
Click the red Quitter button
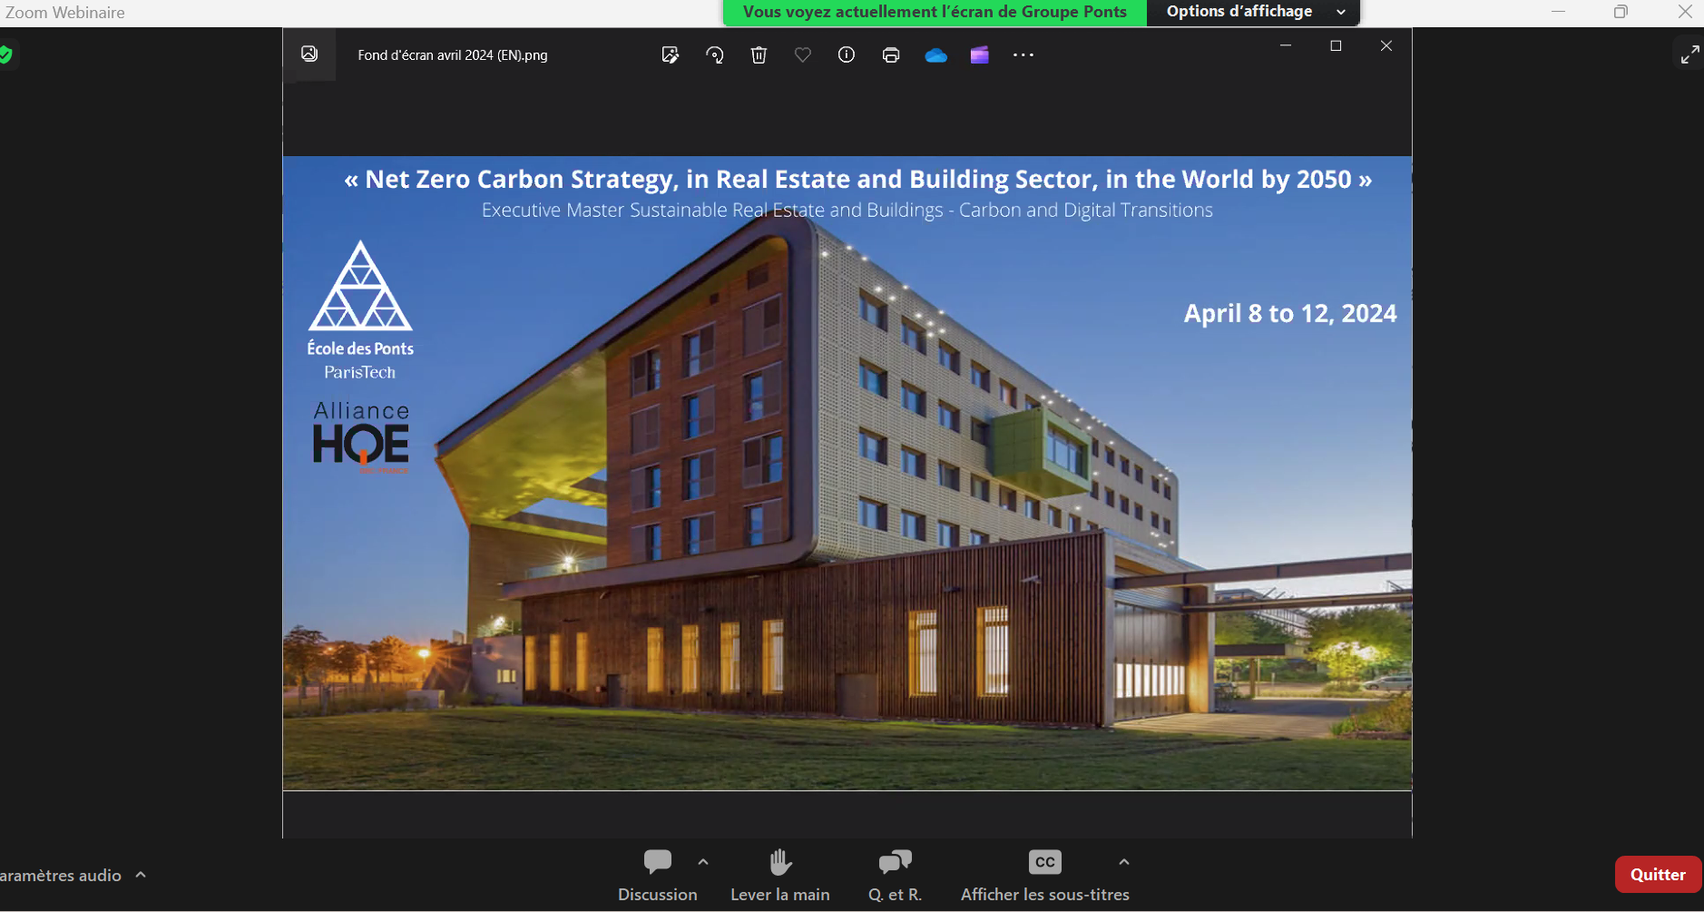(x=1658, y=875)
